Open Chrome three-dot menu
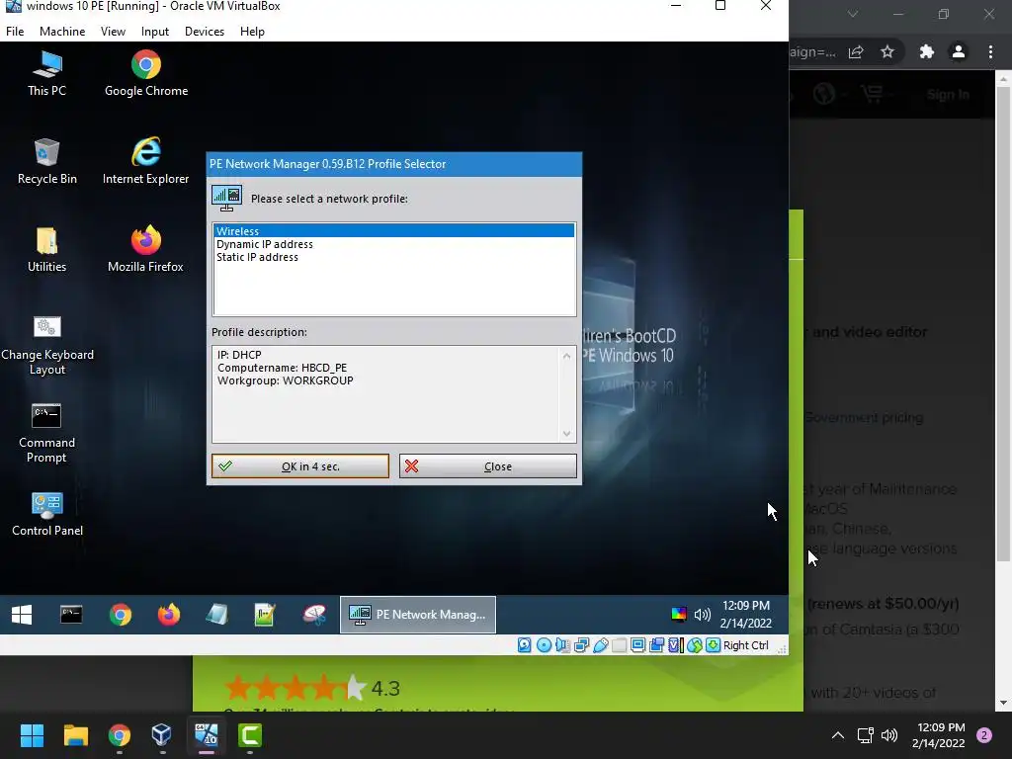The width and height of the screenshot is (1012, 759). [990, 51]
